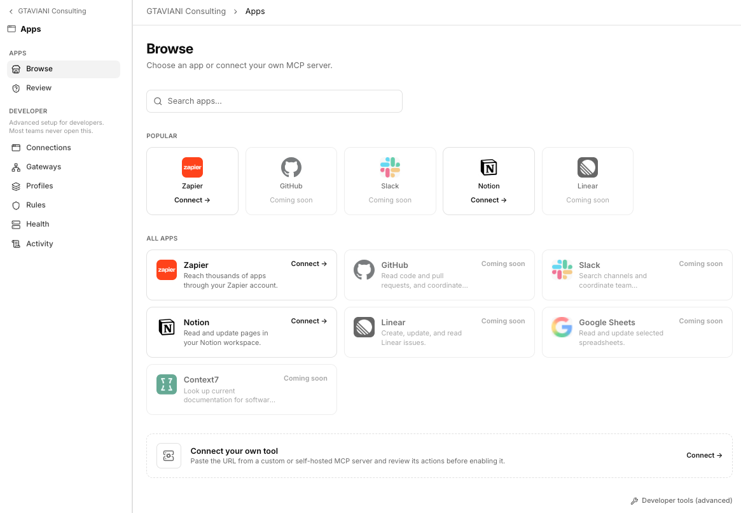Click the GitHub logo in All Apps list
741x513 pixels.
pos(364,270)
